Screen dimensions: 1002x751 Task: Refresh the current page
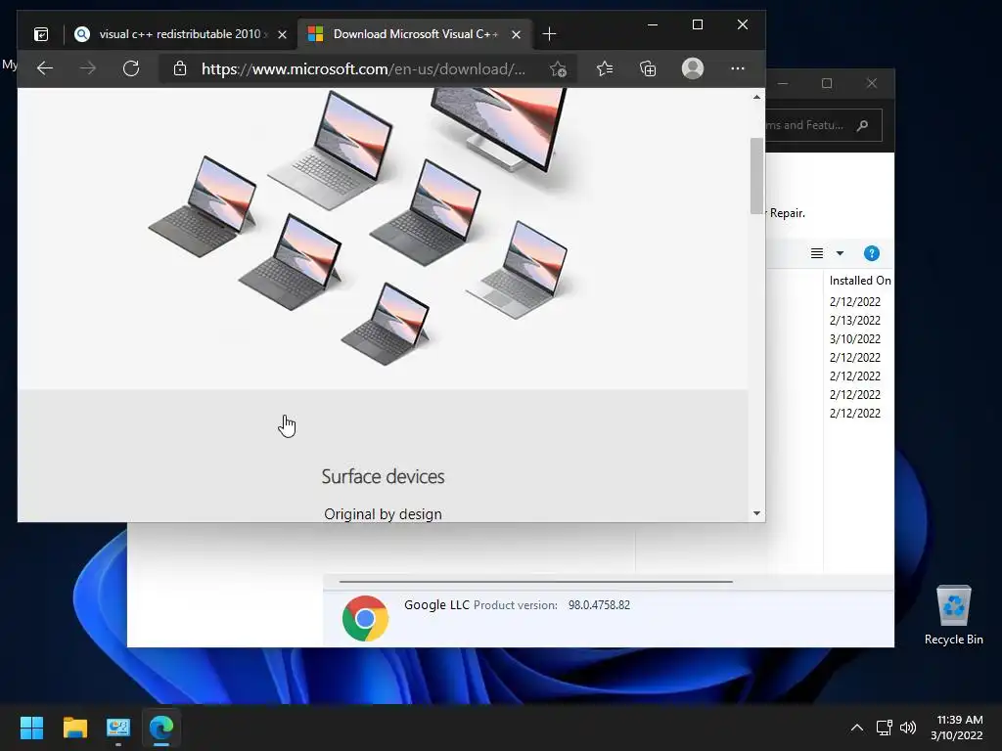click(x=131, y=68)
